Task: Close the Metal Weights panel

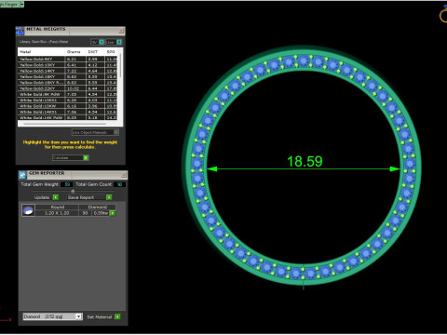Action: (121, 31)
